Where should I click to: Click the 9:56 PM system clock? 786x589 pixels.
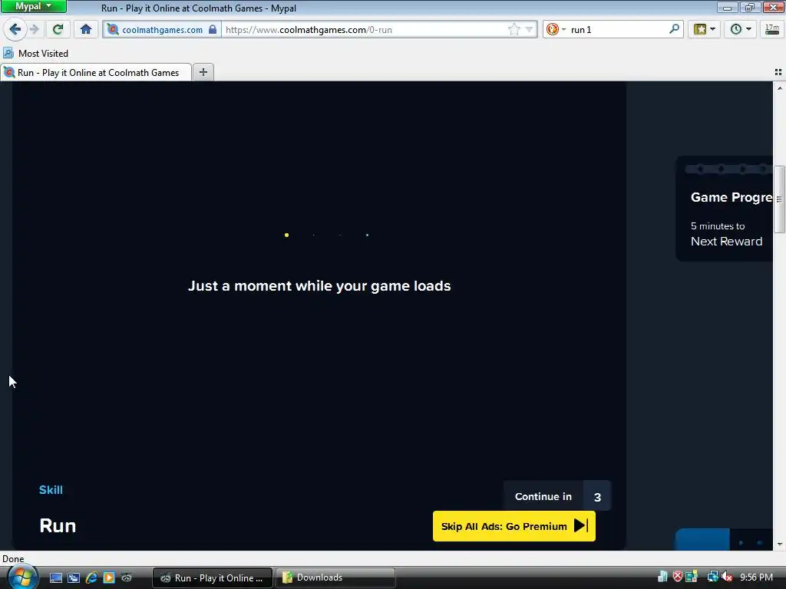coord(756,577)
